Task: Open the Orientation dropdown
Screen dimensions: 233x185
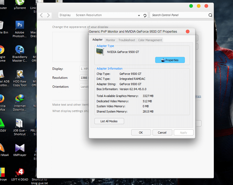Action: [84, 87]
